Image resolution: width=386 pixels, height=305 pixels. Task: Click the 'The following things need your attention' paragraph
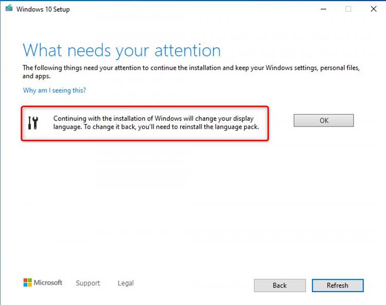coord(191,72)
